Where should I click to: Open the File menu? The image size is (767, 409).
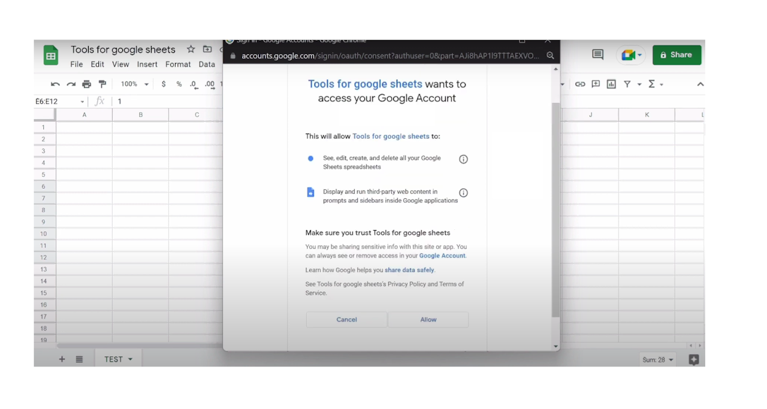[77, 64]
